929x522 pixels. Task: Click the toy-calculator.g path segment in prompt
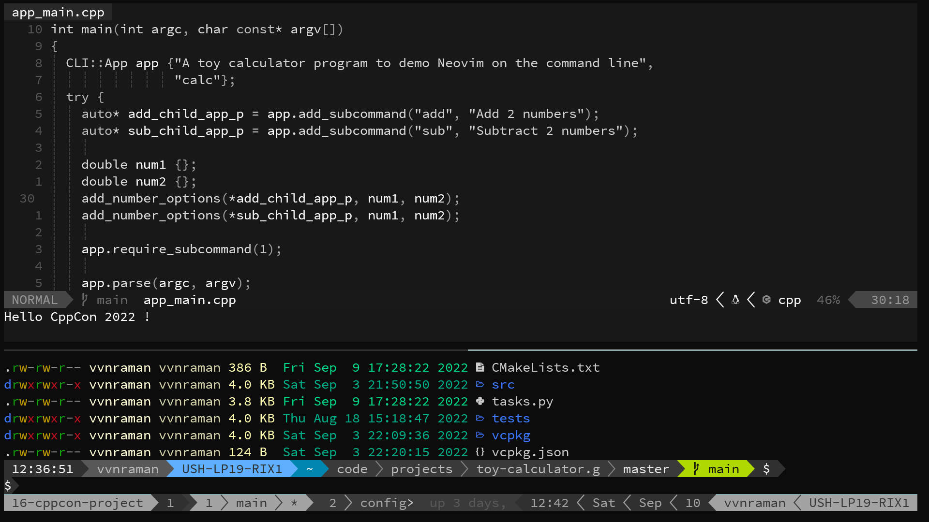538,469
